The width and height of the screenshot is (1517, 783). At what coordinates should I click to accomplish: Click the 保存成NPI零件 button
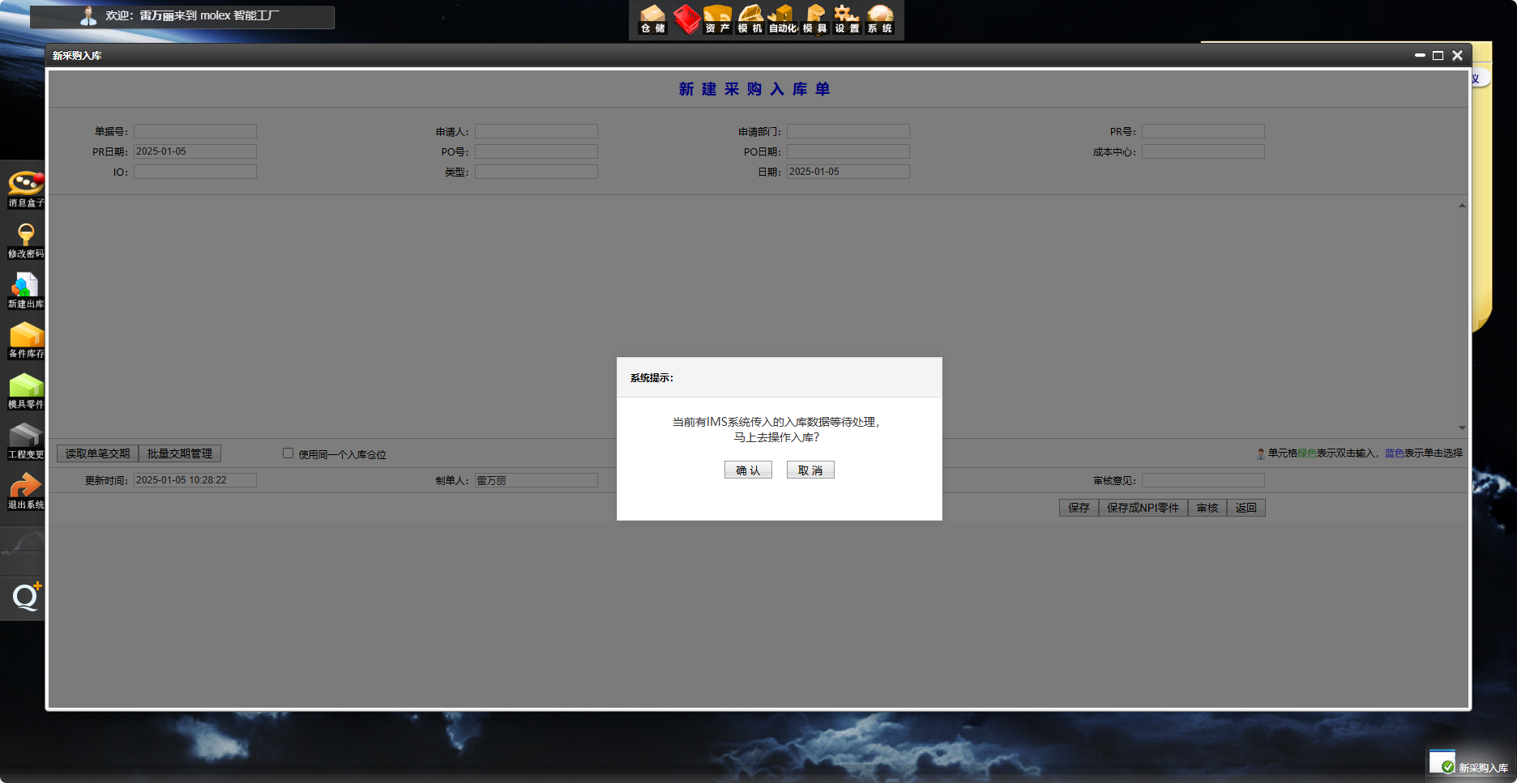pos(1143,508)
